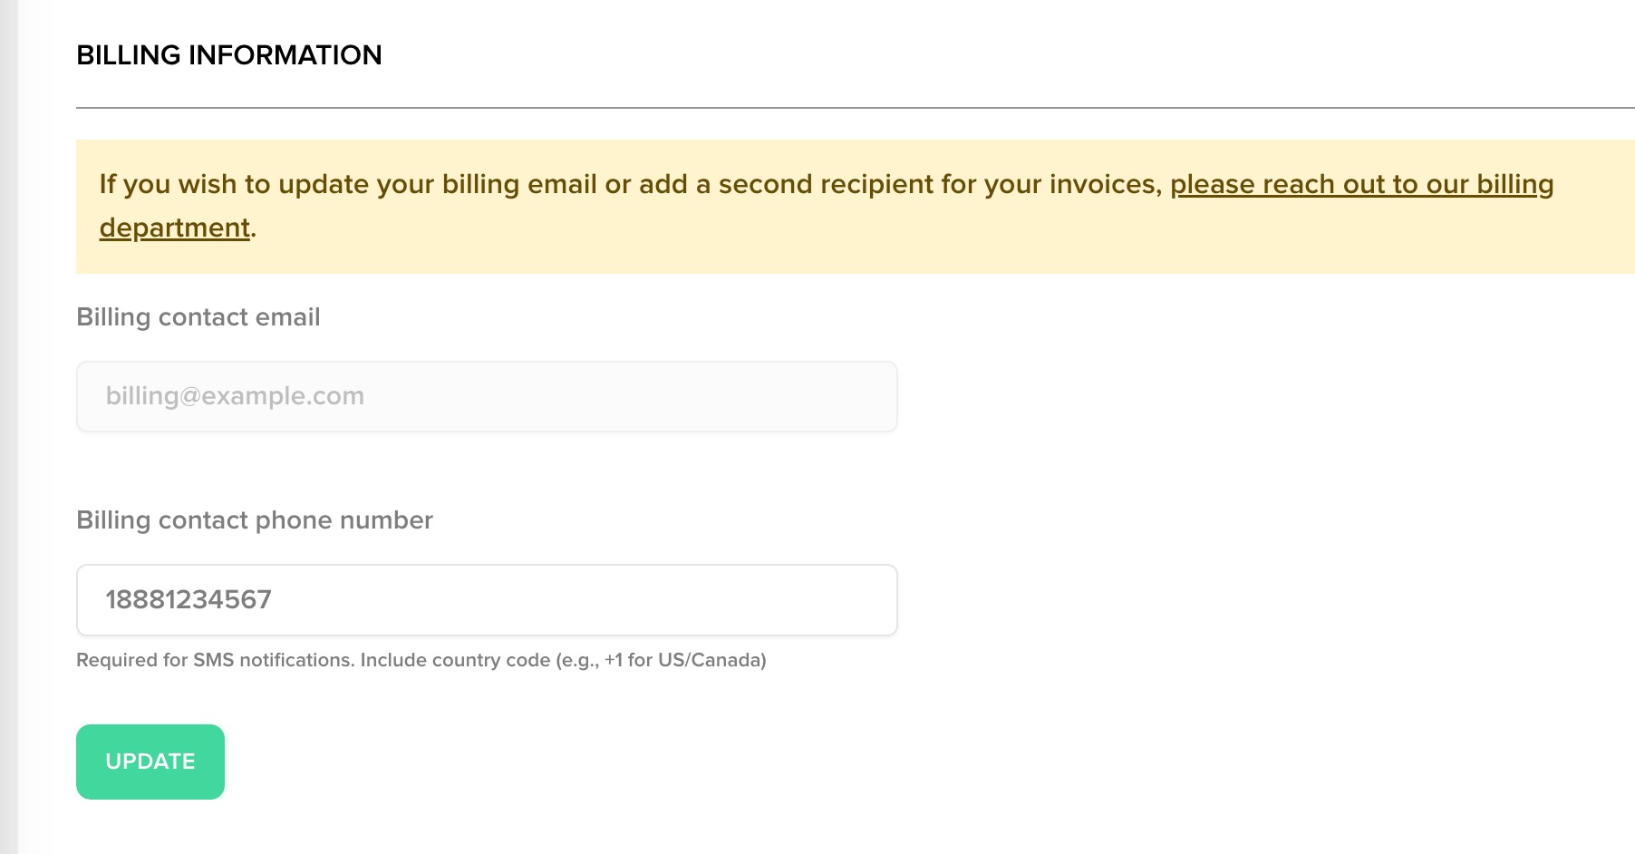This screenshot has width=1635, height=854.
Task: Place cursor on the 18881234567 phone value
Action: coord(189,599)
